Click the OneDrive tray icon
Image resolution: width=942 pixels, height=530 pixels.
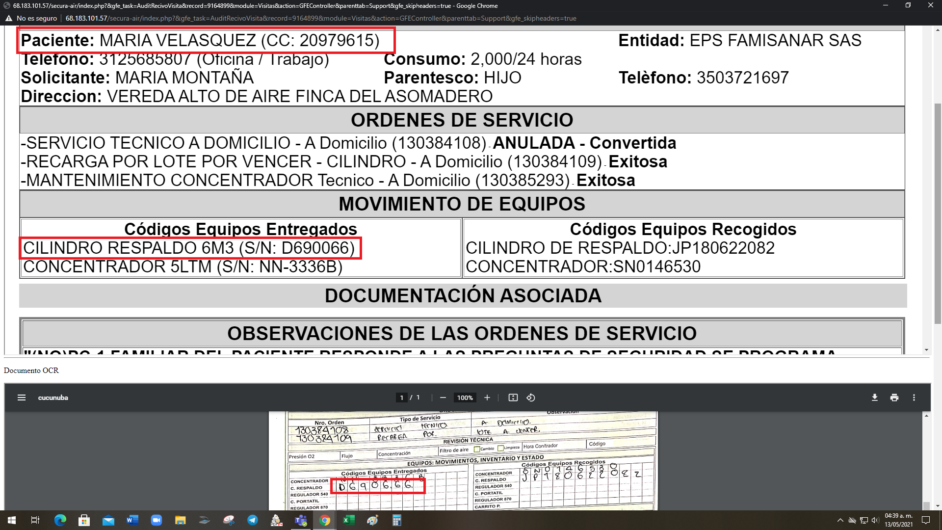click(x=852, y=520)
